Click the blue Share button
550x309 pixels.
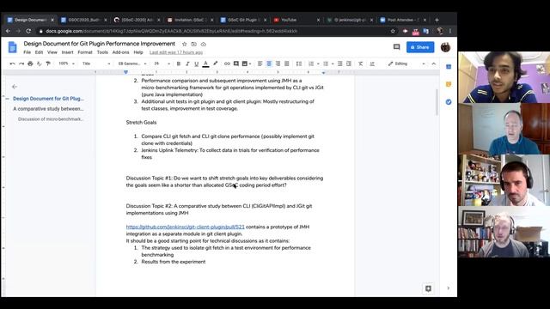click(x=420, y=47)
